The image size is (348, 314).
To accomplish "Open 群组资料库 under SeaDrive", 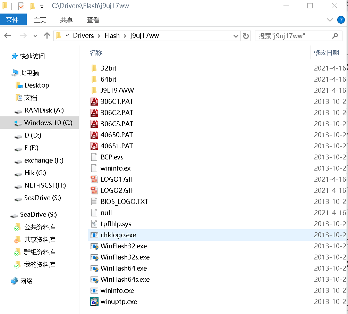I will pos(35,252).
